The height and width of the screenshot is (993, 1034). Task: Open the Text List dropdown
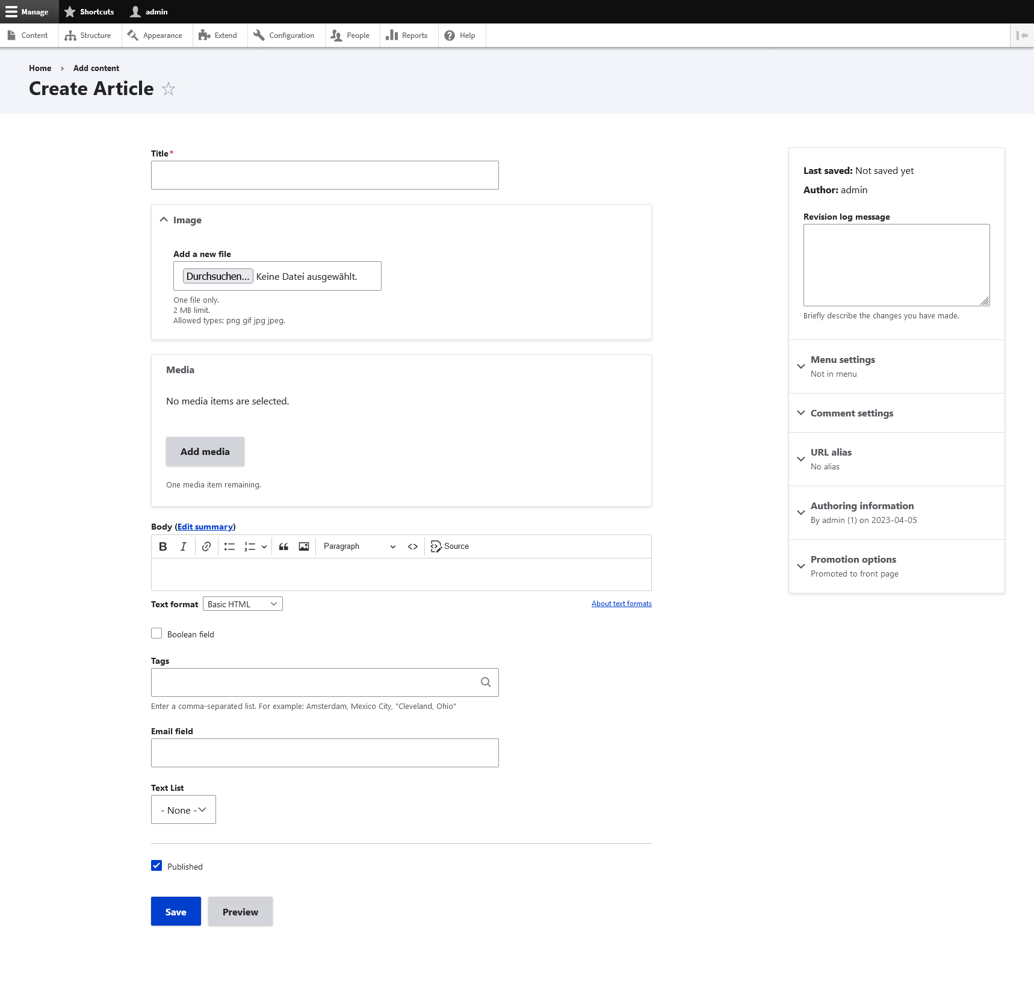tap(184, 810)
